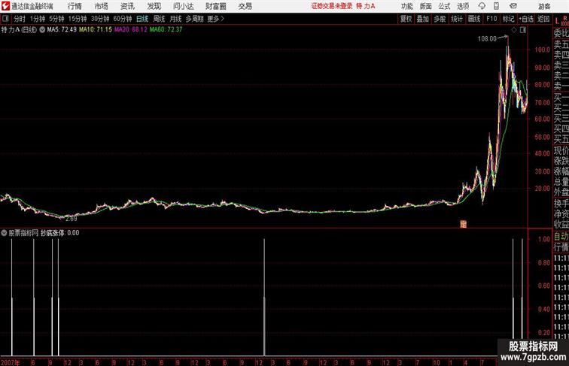
Task: Open the 问小达 menu
Action: point(183,6)
